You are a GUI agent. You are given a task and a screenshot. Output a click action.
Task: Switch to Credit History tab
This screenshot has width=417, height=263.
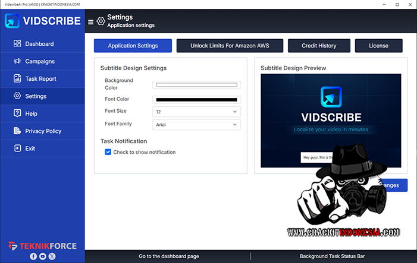(319, 46)
